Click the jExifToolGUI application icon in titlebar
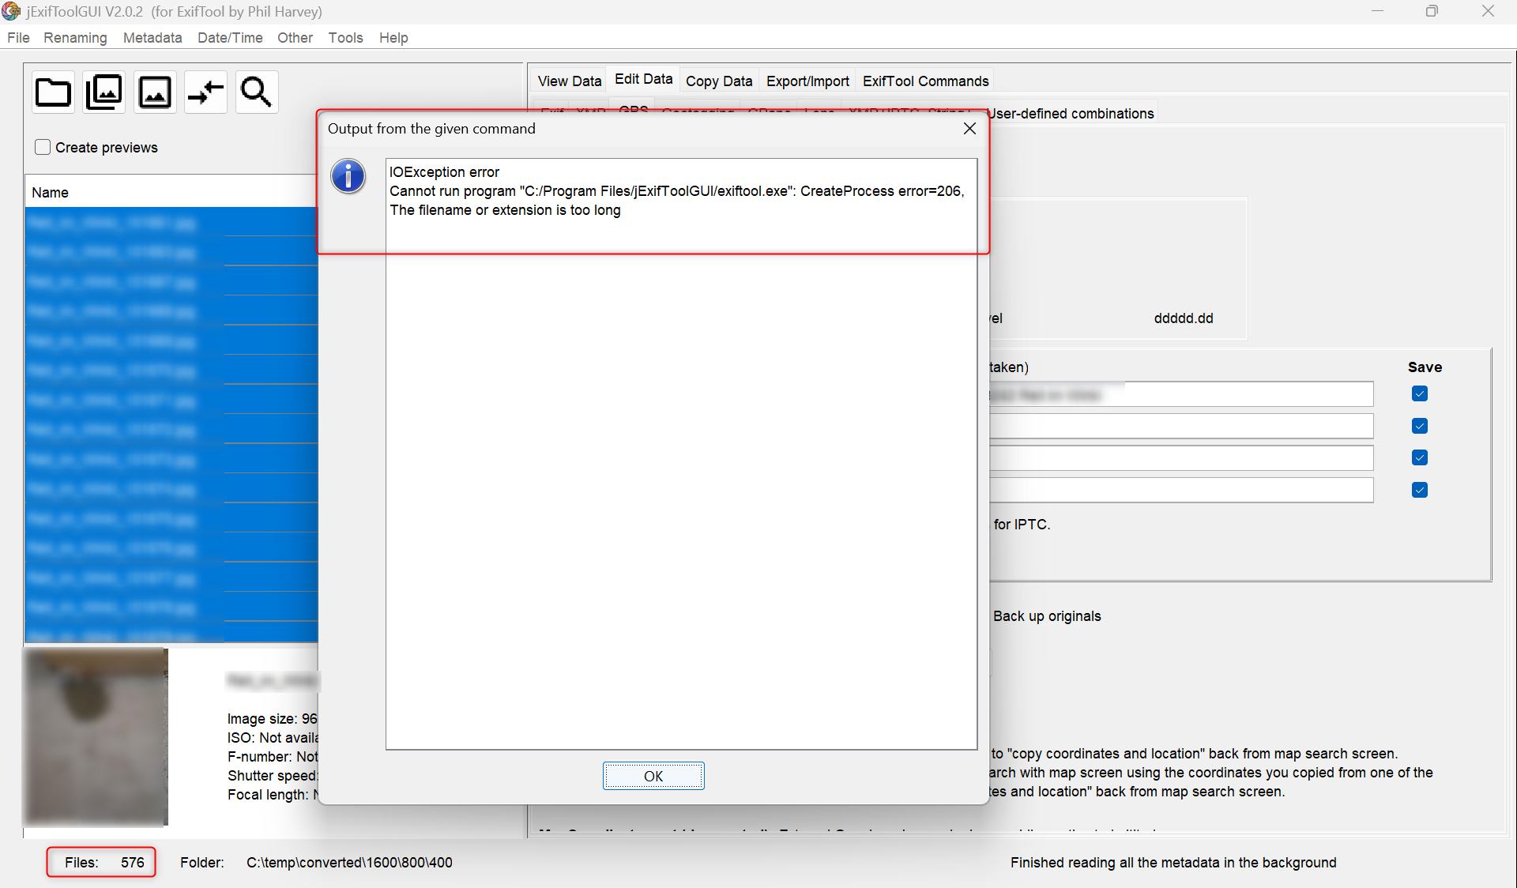 tap(11, 11)
